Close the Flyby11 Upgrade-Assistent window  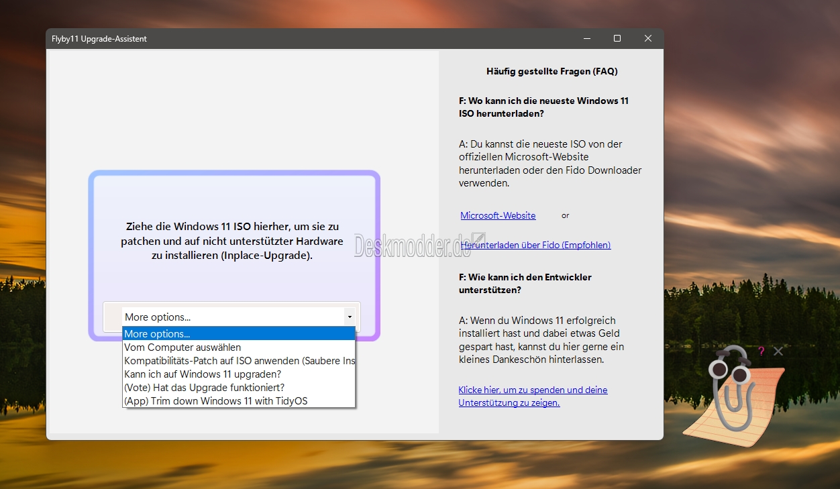(648, 39)
